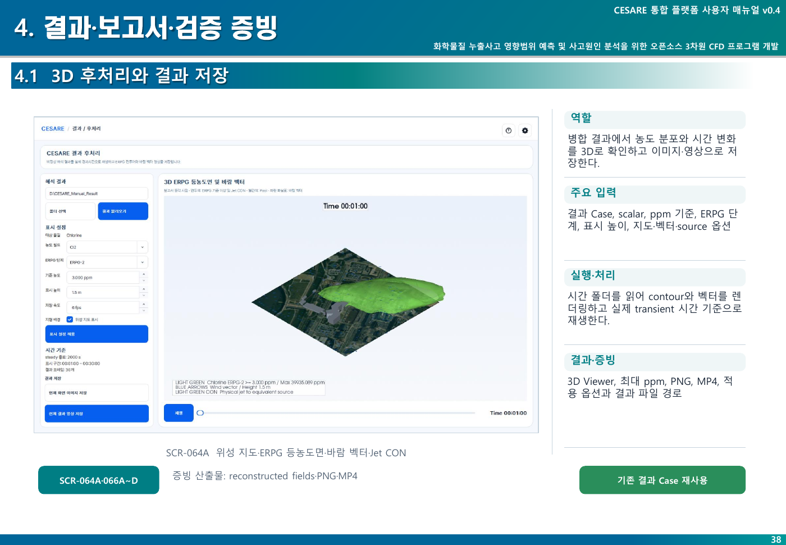Click the legend box in the viewer

[x=250, y=387]
